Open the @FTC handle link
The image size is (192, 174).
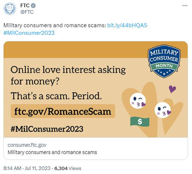pyautogui.click(x=27, y=12)
